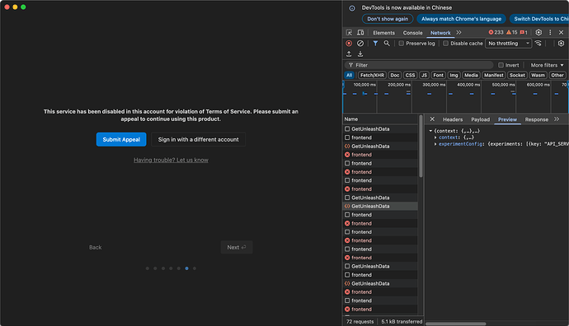Click the export HAR download icon

tap(360, 54)
